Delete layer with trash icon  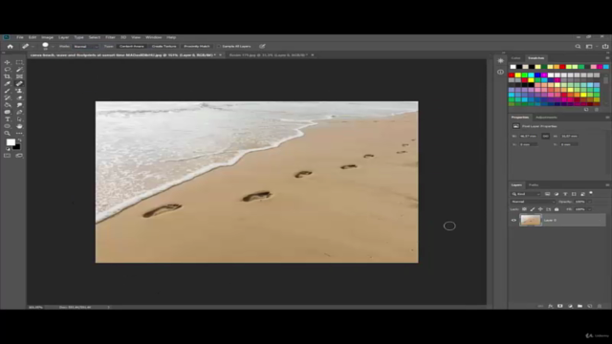click(x=600, y=306)
